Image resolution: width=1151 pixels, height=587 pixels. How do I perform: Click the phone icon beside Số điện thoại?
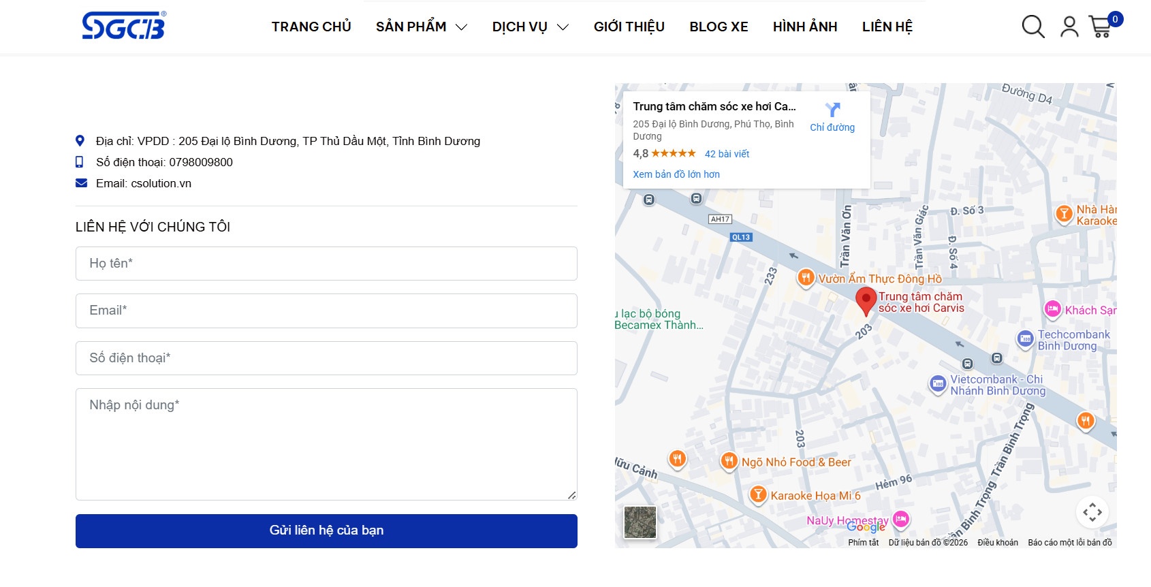pos(80,162)
